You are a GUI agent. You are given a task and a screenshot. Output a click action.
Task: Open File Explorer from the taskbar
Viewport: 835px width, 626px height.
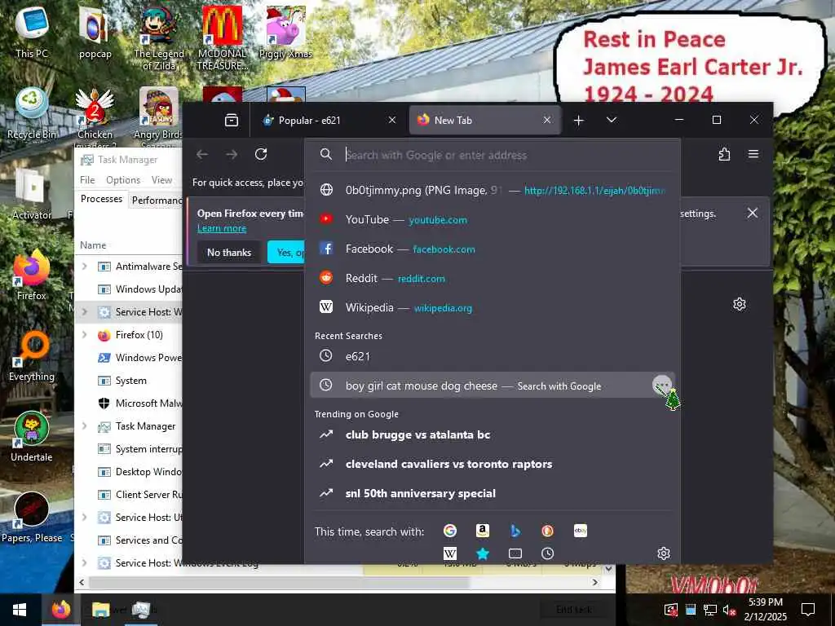click(x=100, y=610)
